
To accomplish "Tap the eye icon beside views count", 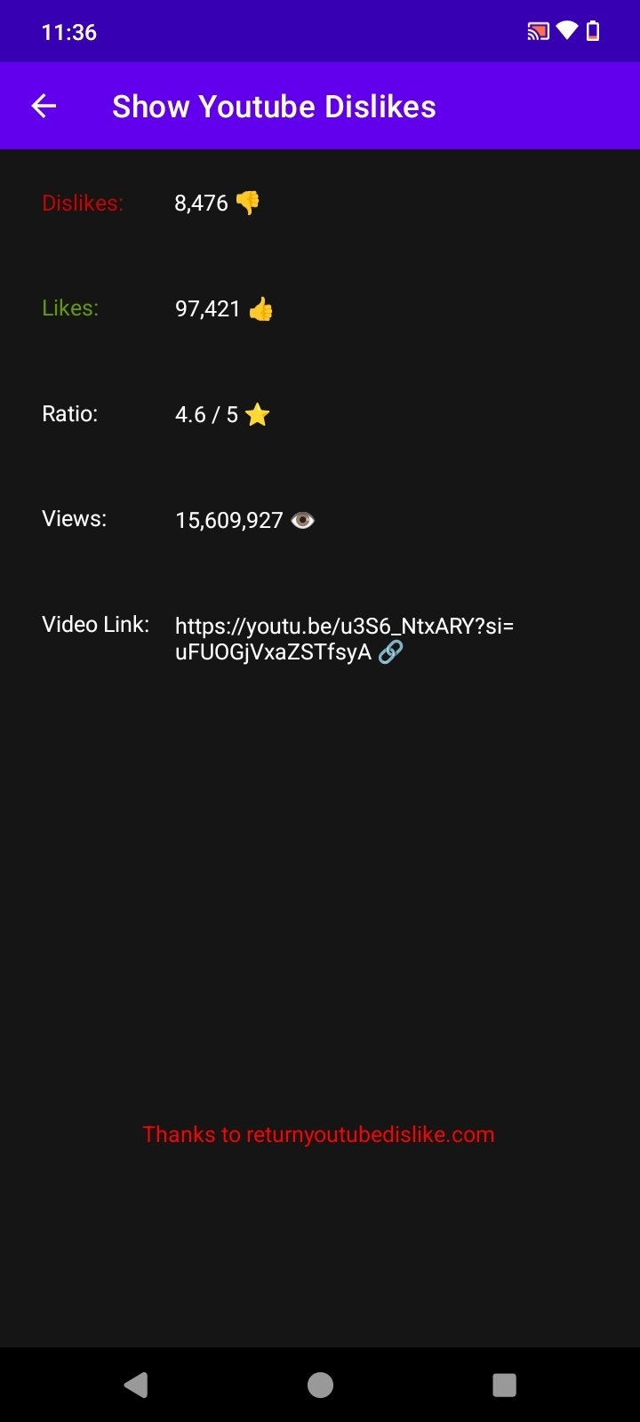I will click(x=302, y=520).
